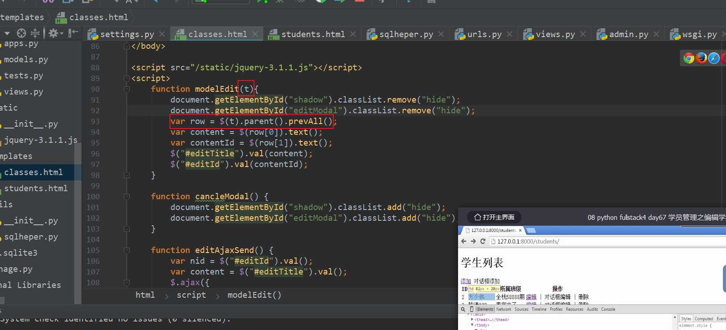Open views.py in the project tree
This screenshot has height=330, width=726.
click(x=23, y=92)
